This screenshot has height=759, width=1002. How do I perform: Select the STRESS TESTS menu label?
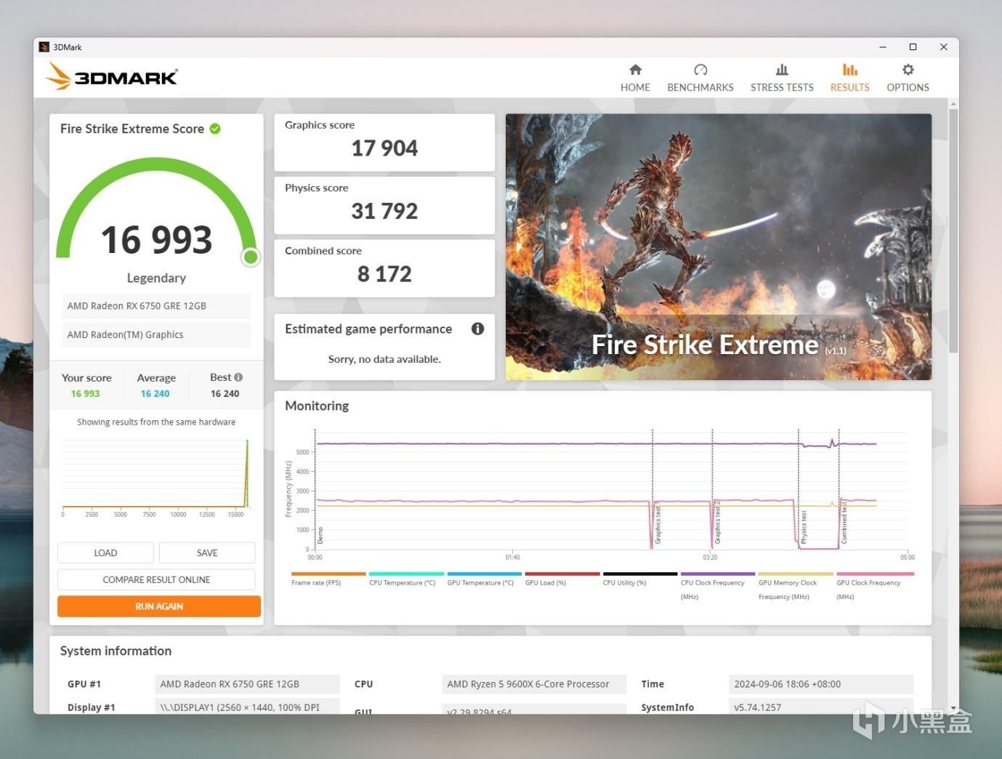tap(782, 87)
